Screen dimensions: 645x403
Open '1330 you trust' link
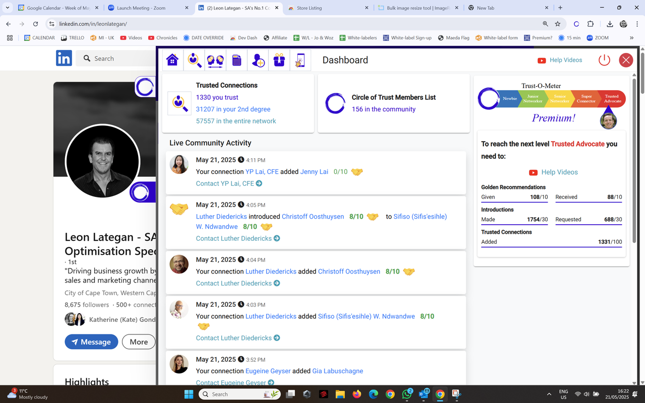pos(217,97)
